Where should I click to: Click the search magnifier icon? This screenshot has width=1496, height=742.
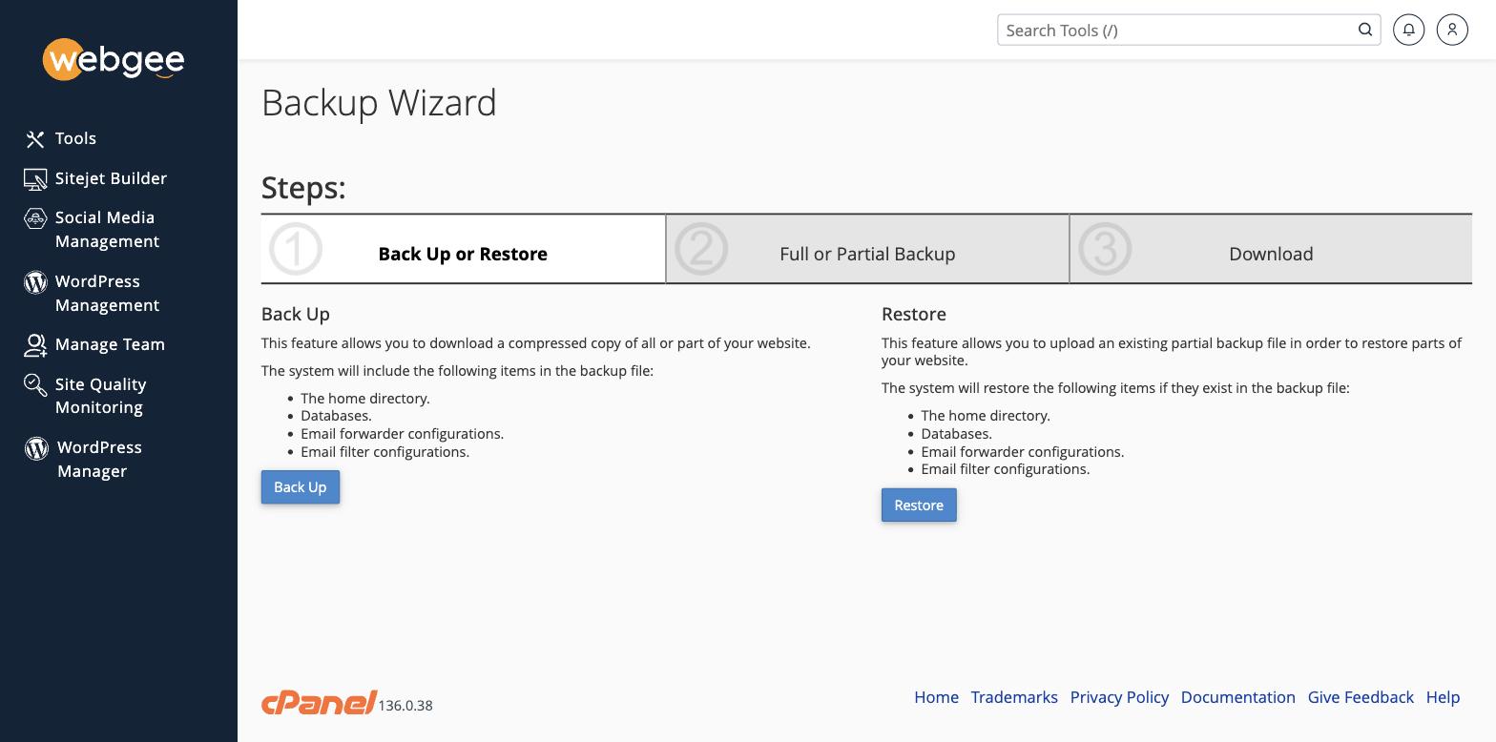1365,30
